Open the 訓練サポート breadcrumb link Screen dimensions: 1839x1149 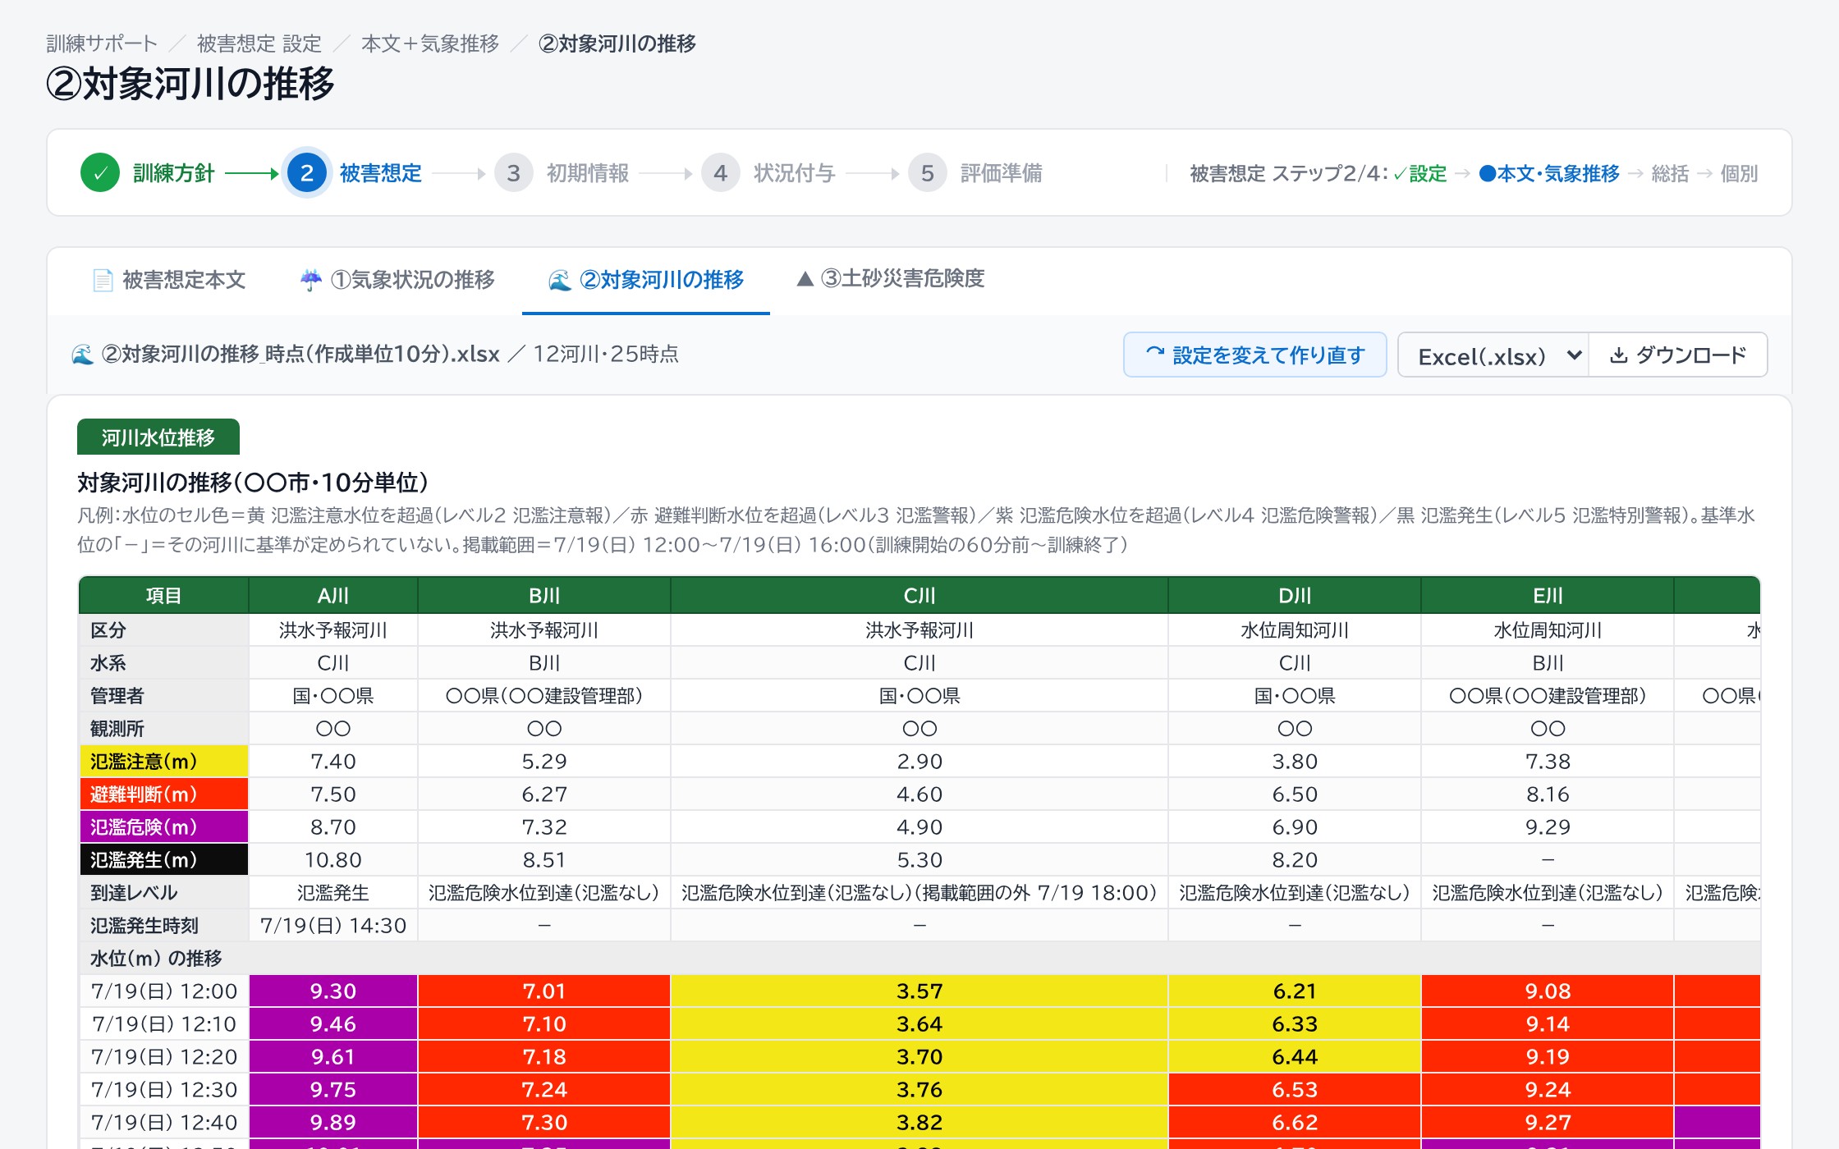tap(102, 43)
